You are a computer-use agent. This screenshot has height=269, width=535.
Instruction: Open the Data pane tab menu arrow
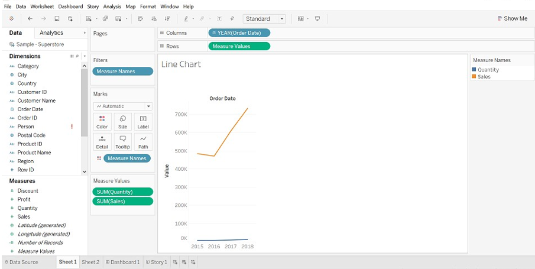coord(85,33)
